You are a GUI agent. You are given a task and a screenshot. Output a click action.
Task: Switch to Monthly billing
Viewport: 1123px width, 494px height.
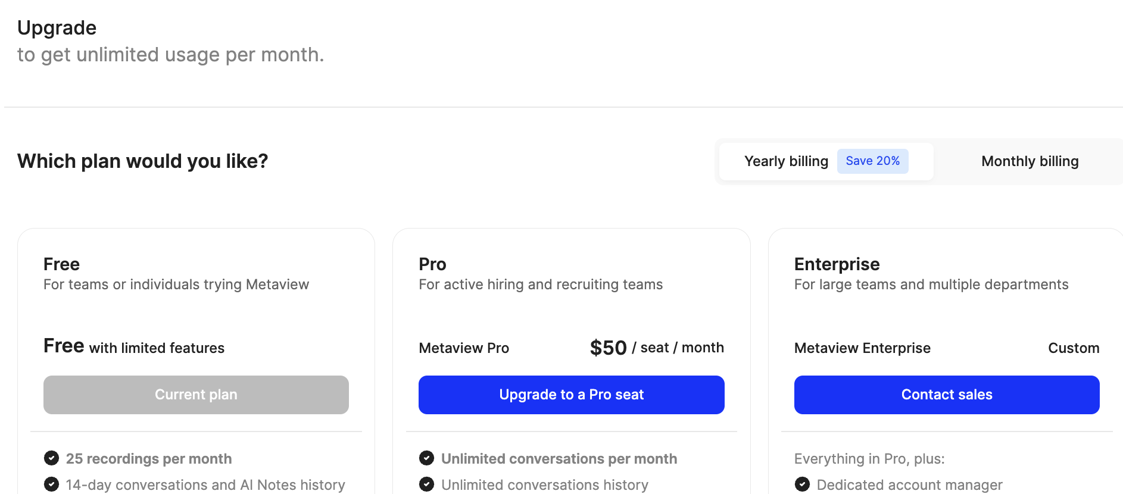1030,161
